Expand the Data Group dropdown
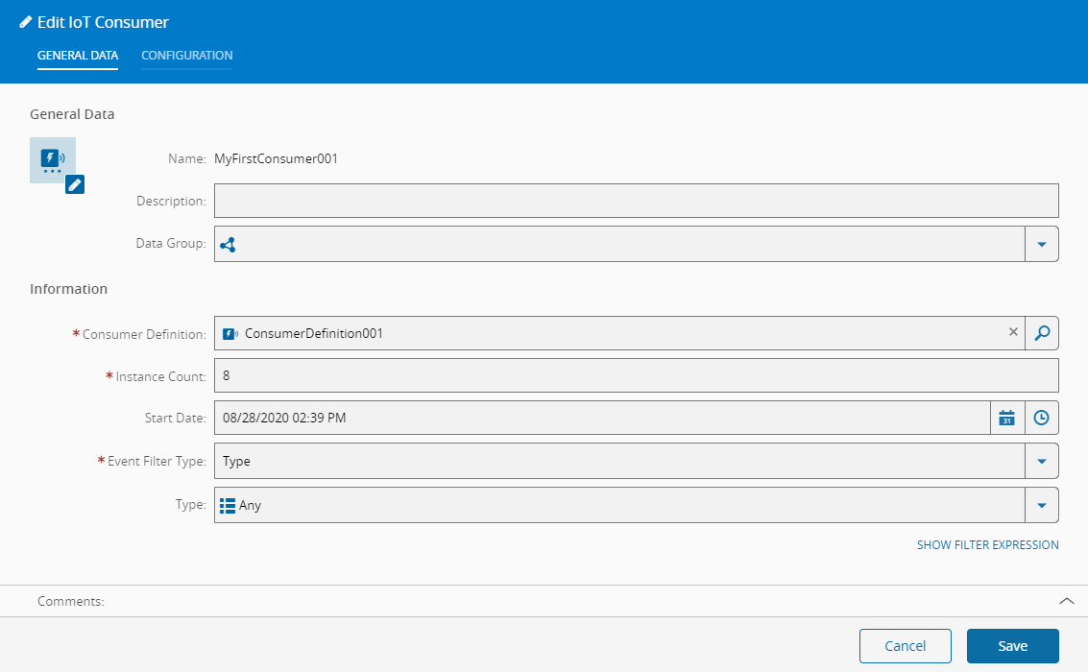The width and height of the screenshot is (1088, 672). click(1042, 245)
